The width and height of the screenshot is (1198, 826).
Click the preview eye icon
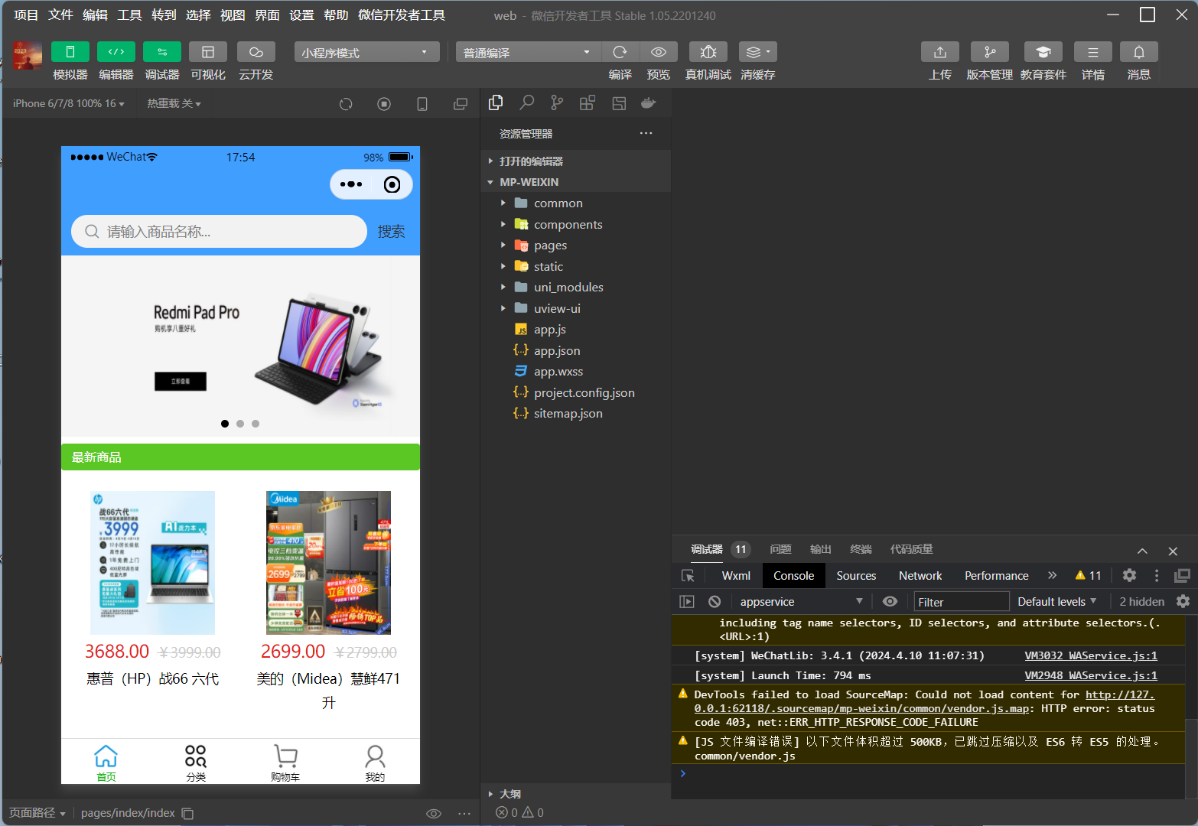pyautogui.click(x=659, y=52)
